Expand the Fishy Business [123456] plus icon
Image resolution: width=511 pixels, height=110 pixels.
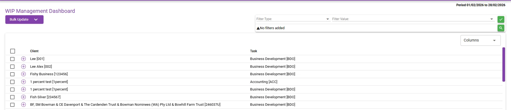click(23, 74)
